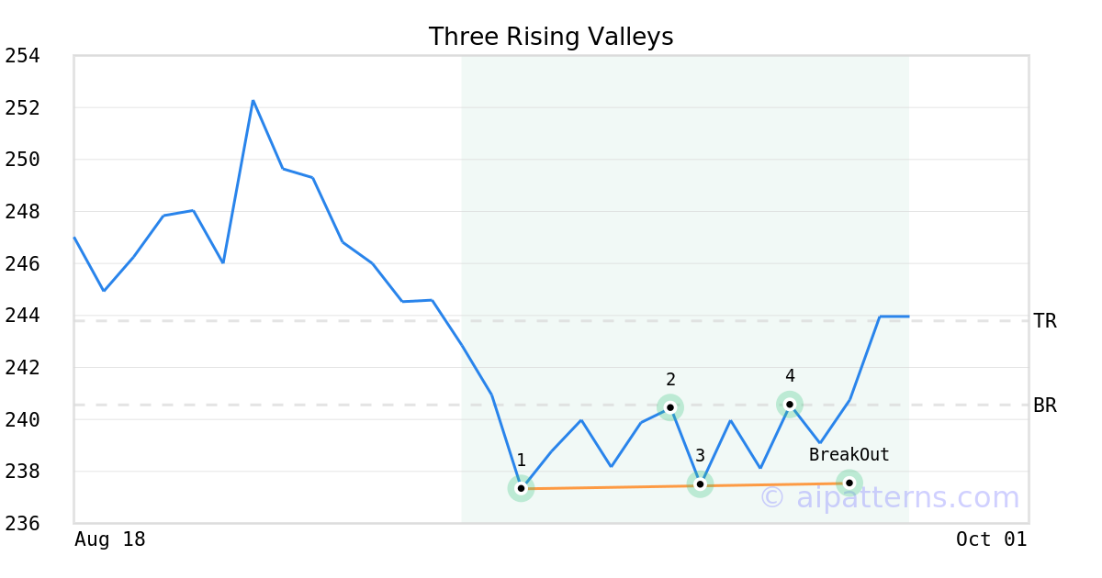This screenshot has height=578, width=1102.
Task: Click the 238 y-axis label
Action: (x=23, y=472)
